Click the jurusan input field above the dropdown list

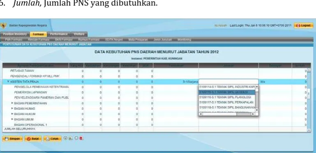tap(228, 81)
